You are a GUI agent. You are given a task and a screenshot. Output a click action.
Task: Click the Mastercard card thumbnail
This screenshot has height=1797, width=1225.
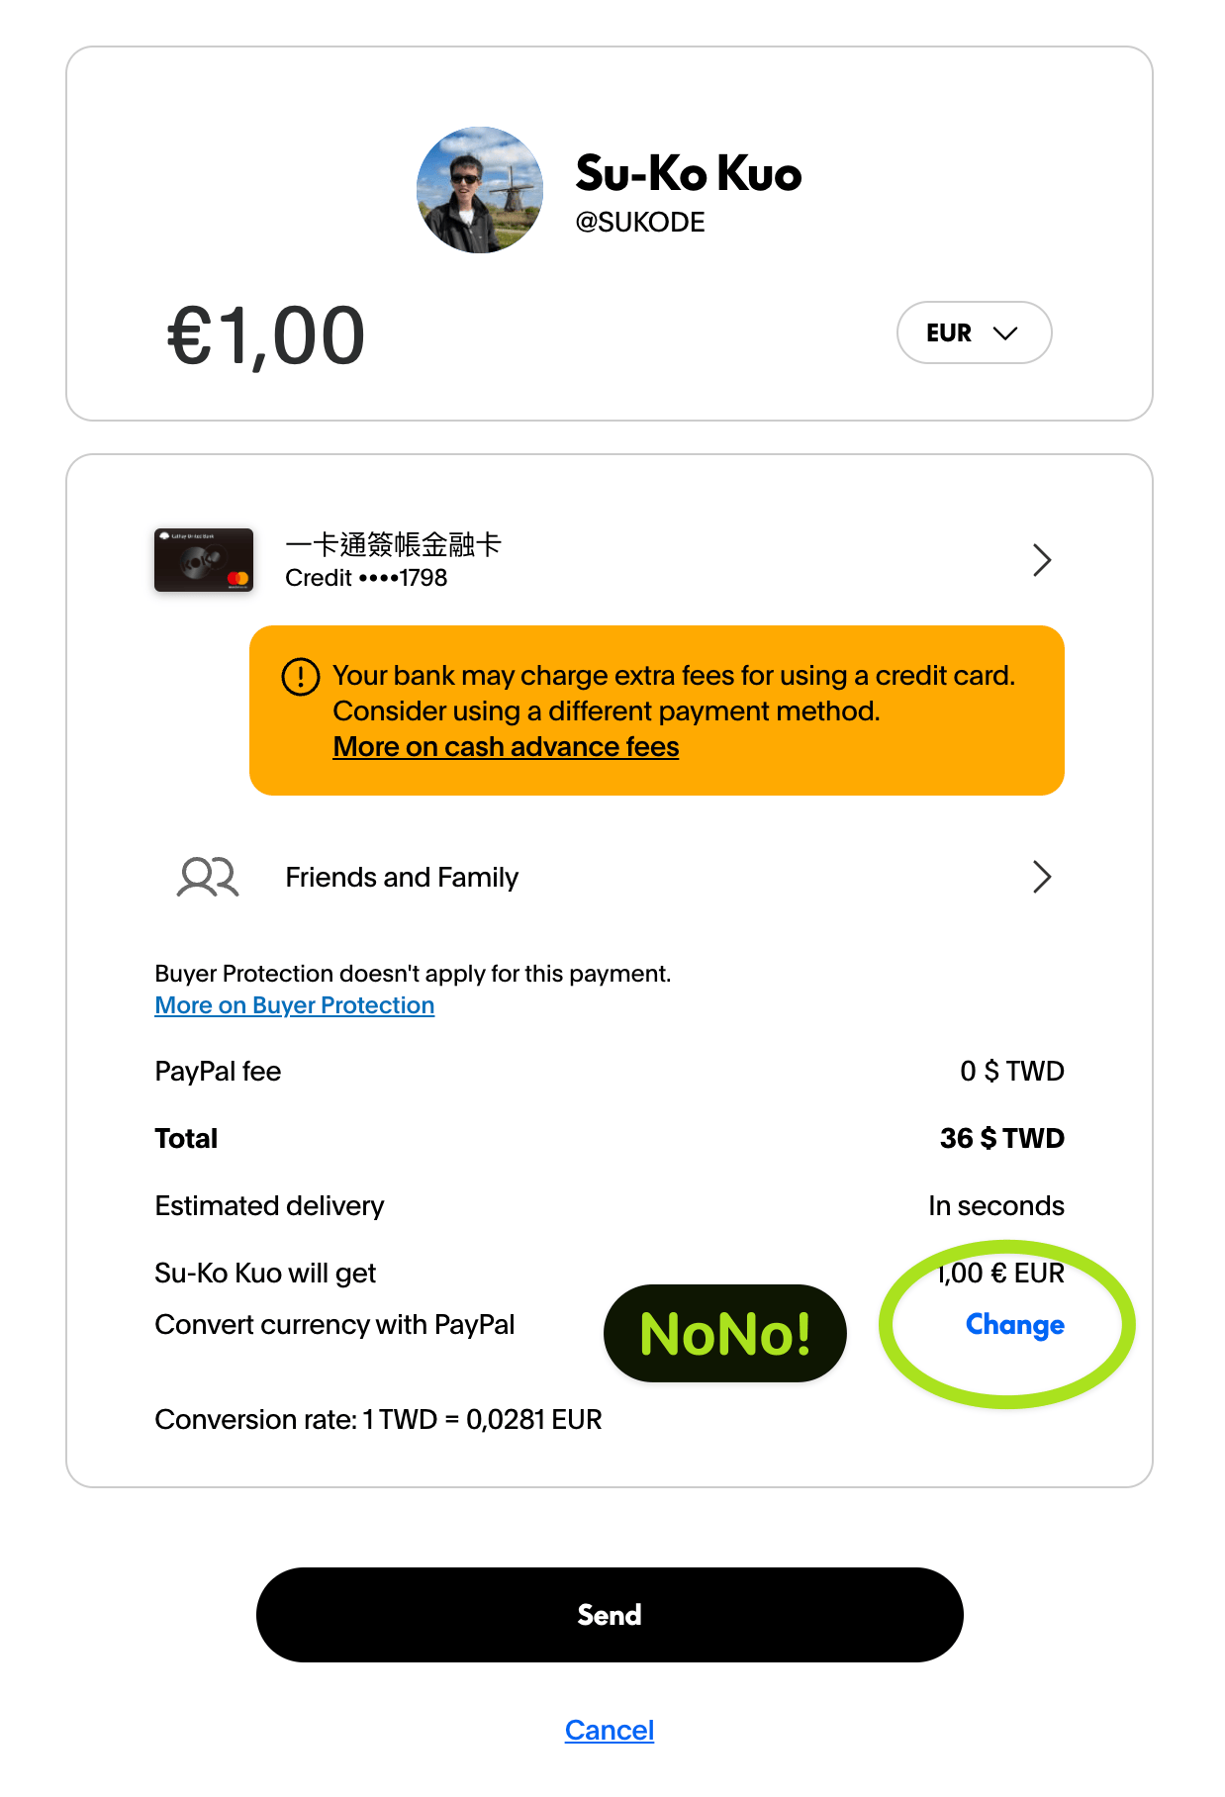tap(205, 560)
